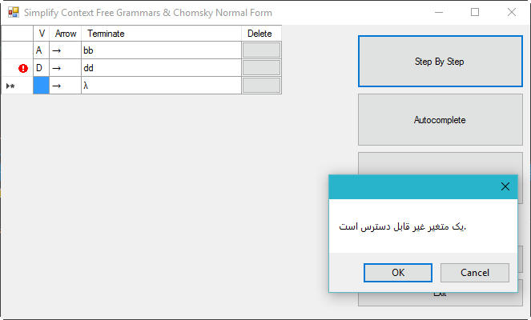Screen dimensions: 531x320
Task: Click the red error icon beside row D
Action: pos(23,68)
